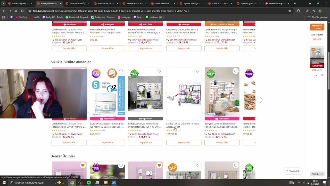Open LEFIEV Lefi Ev Dekoratif Tel Pano link

pos(183,125)
